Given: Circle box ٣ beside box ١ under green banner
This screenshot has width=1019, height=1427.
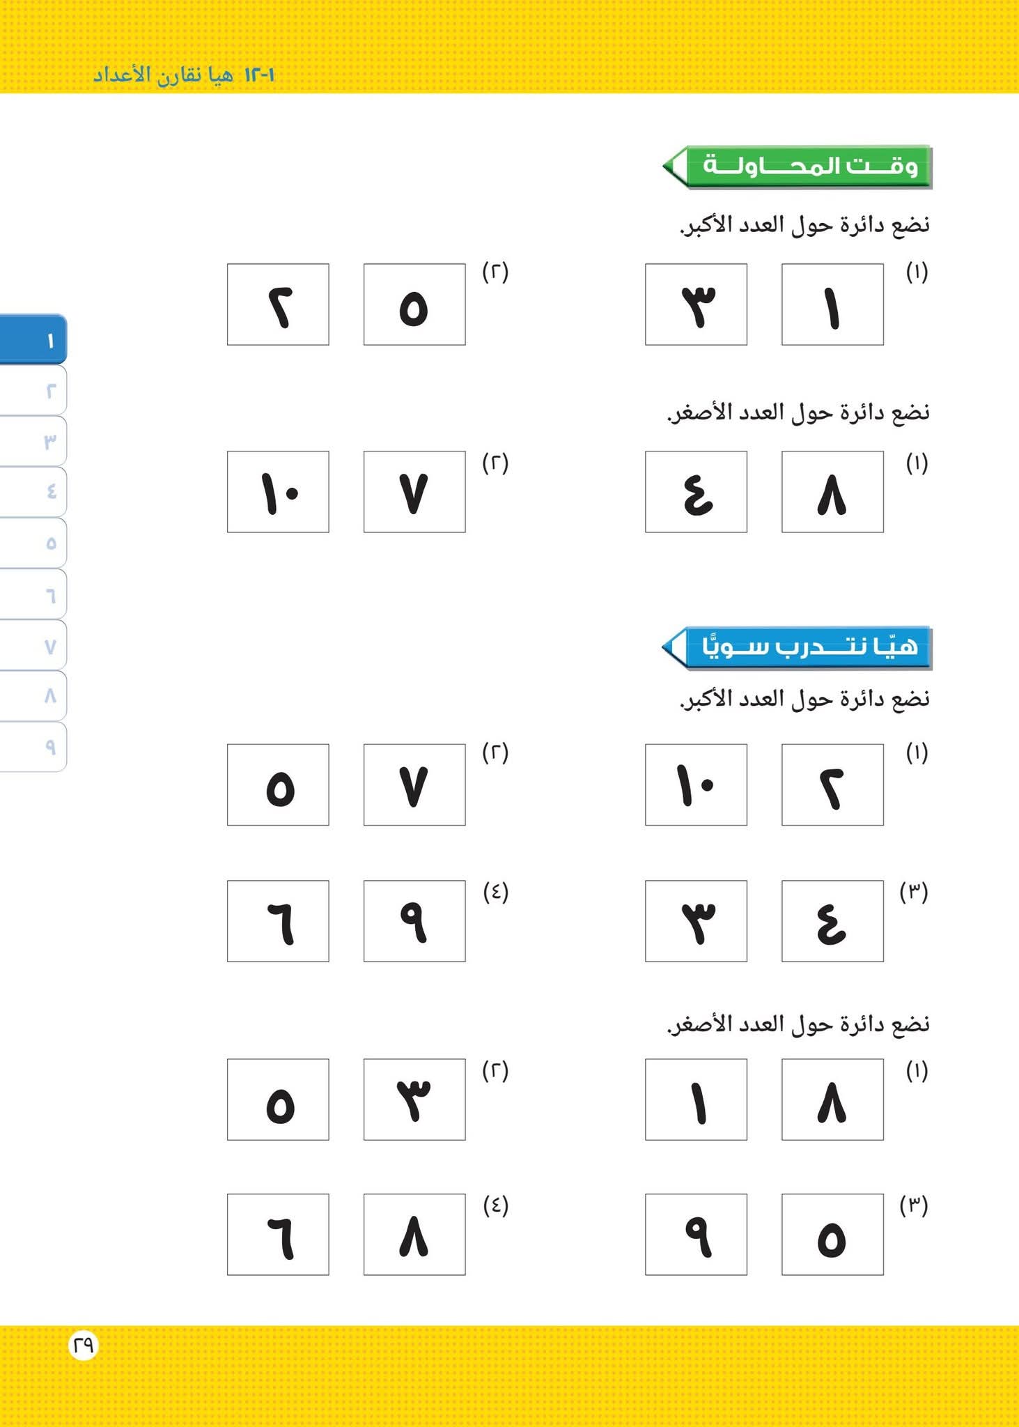Looking at the screenshot, I should tap(696, 304).
